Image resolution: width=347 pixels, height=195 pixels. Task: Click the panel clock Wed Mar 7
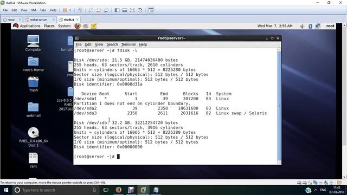pyautogui.click(x=275, y=26)
